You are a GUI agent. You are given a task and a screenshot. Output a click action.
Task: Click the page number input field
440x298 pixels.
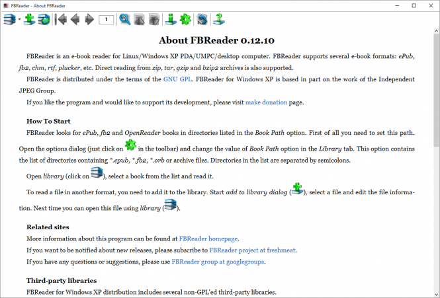106,20
